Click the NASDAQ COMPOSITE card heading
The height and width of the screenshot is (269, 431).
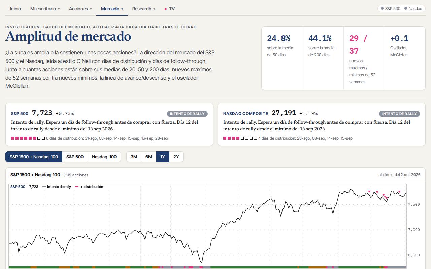[245, 114]
